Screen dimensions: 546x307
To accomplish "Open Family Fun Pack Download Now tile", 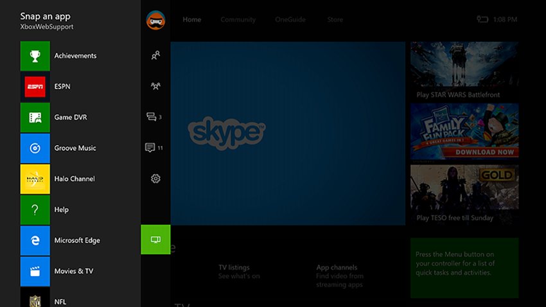I will [464, 131].
